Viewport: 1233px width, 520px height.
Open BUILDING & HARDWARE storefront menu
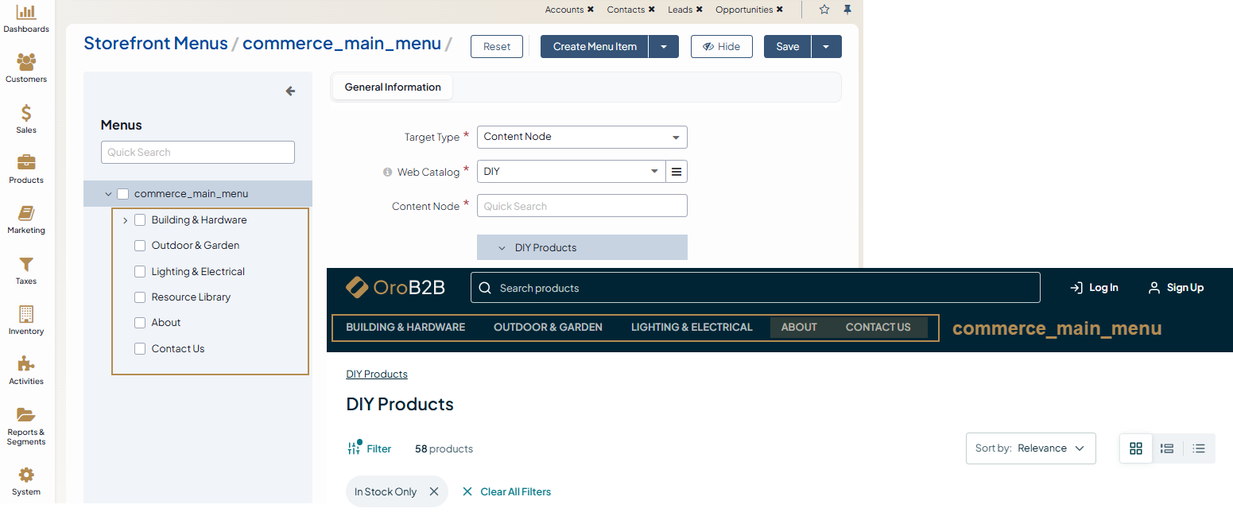coord(405,328)
